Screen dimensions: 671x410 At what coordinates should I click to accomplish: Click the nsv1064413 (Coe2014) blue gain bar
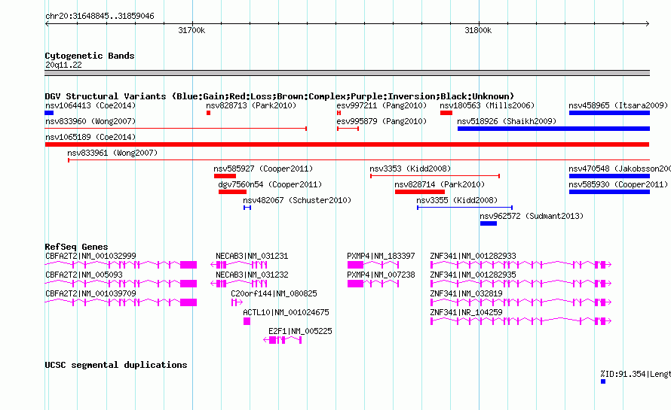coord(49,113)
